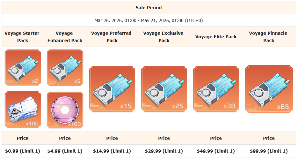Screen dimensions: 298x159
Task: Select the Voyage Exclusive Pack header
Action: [x=164, y=37]
